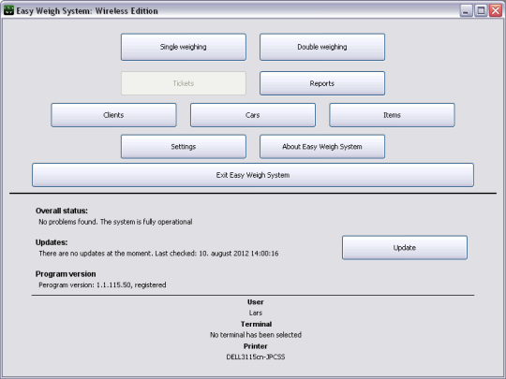The image size is (506, 379).
Task: Click 'No problems found' status text
Action: pyautogui.click(x=115, y=222)
